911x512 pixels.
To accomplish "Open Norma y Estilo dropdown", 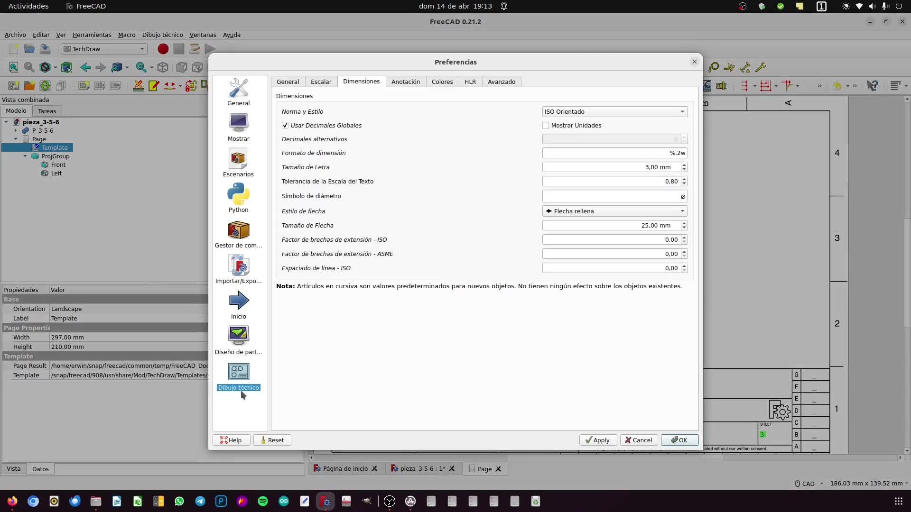I will (614, 112).
